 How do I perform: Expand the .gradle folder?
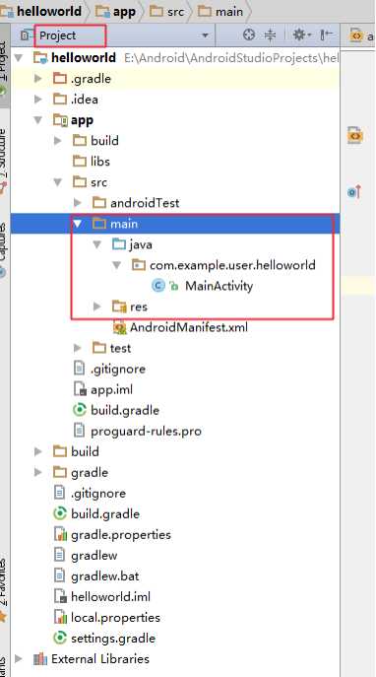point(38,79)
